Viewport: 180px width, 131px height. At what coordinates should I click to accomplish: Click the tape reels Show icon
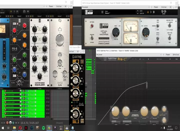164,12
